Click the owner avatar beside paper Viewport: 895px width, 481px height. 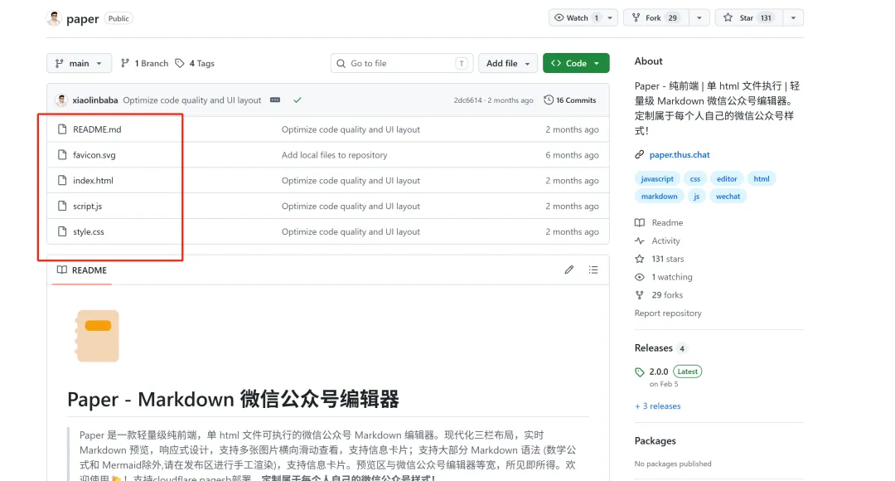[x=54, y=18]
